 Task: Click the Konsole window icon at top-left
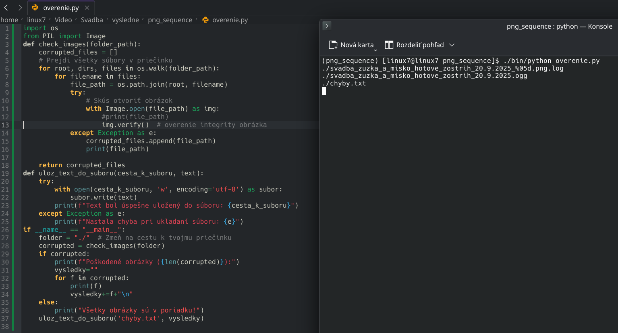point(327,26)
